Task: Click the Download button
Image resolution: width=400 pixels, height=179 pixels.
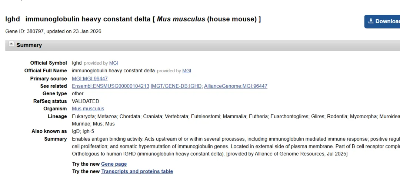Action: 383,21
